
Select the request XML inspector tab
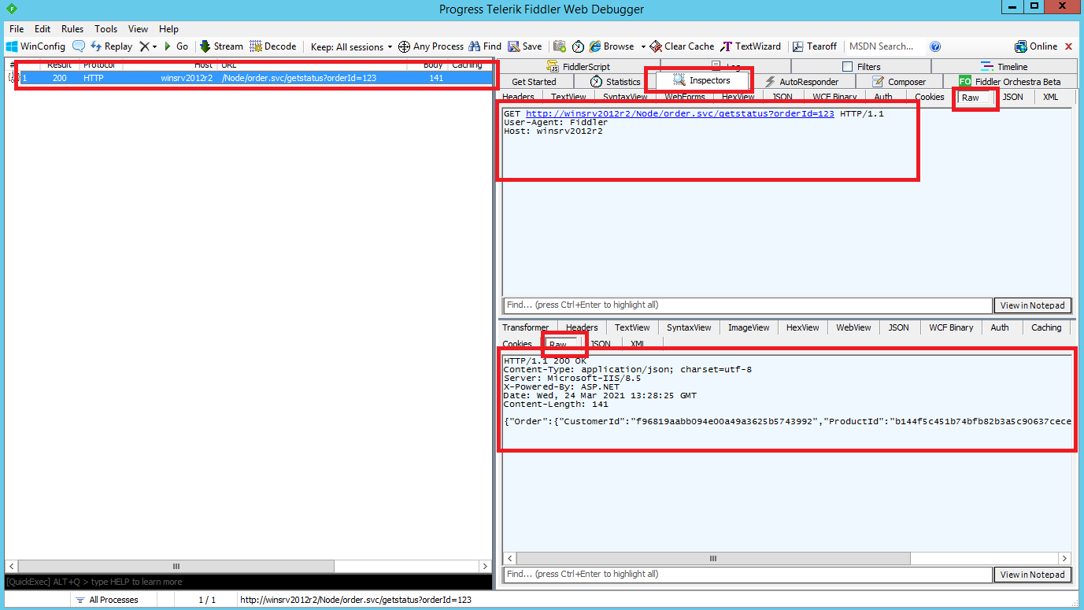1050,98
